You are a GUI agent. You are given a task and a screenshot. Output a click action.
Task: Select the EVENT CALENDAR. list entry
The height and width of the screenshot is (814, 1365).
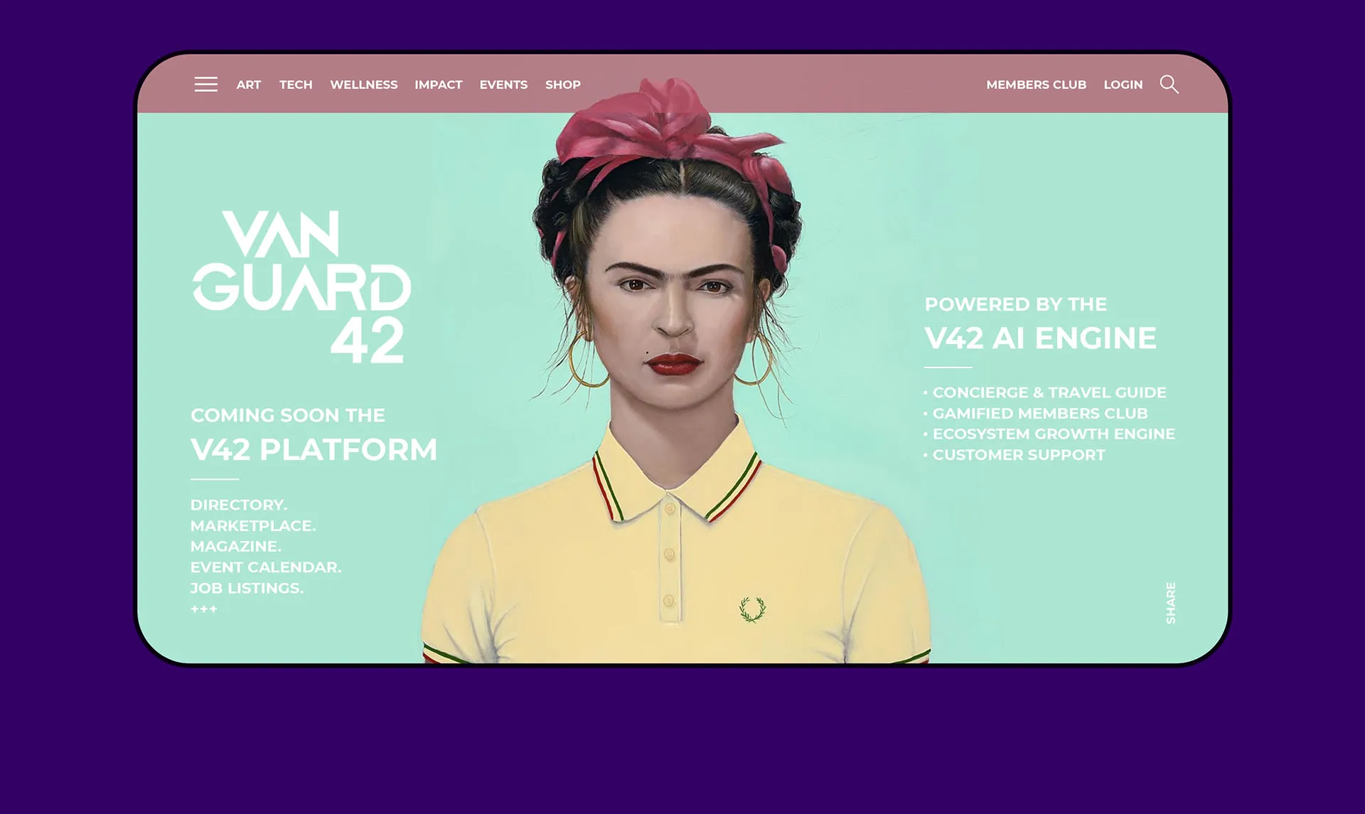266,567
